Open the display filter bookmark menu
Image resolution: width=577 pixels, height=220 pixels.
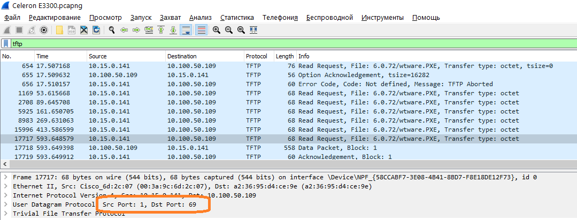click(6, 43)
